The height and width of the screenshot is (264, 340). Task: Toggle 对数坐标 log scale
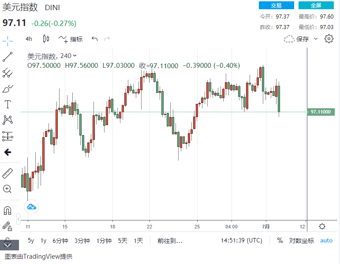coord(301,241)
